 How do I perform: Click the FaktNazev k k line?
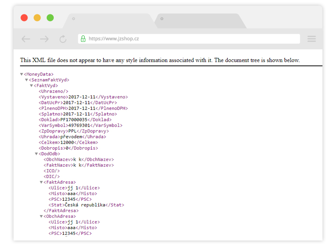click(79, 165)
